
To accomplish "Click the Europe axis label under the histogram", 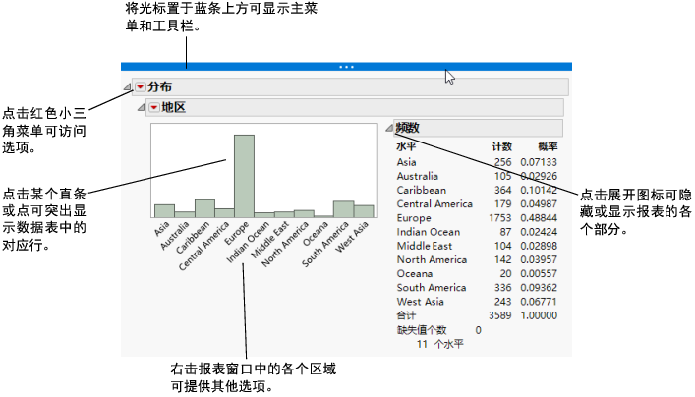I will click(x=236, y=233).
